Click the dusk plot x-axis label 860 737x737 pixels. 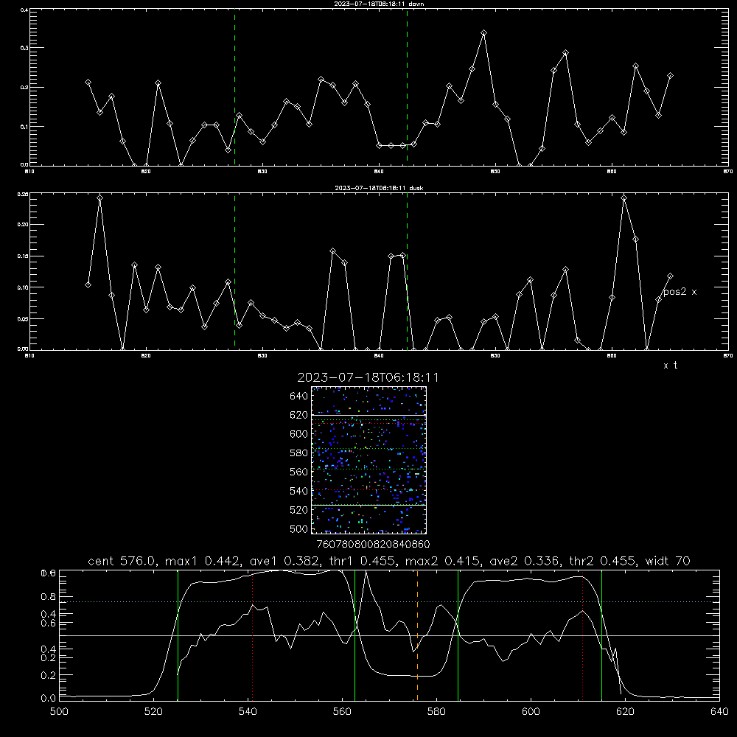click(x=612, y=356)
